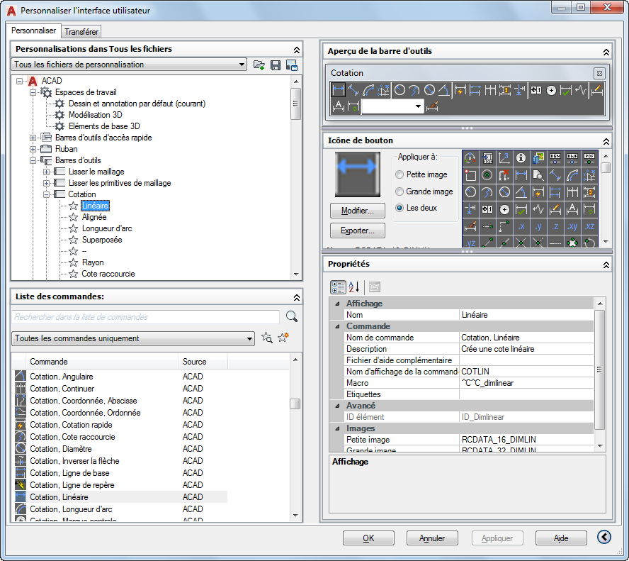The image size is (629, 561).
Task: Open the image manager icon beside save
Action: tap(292, 65)
